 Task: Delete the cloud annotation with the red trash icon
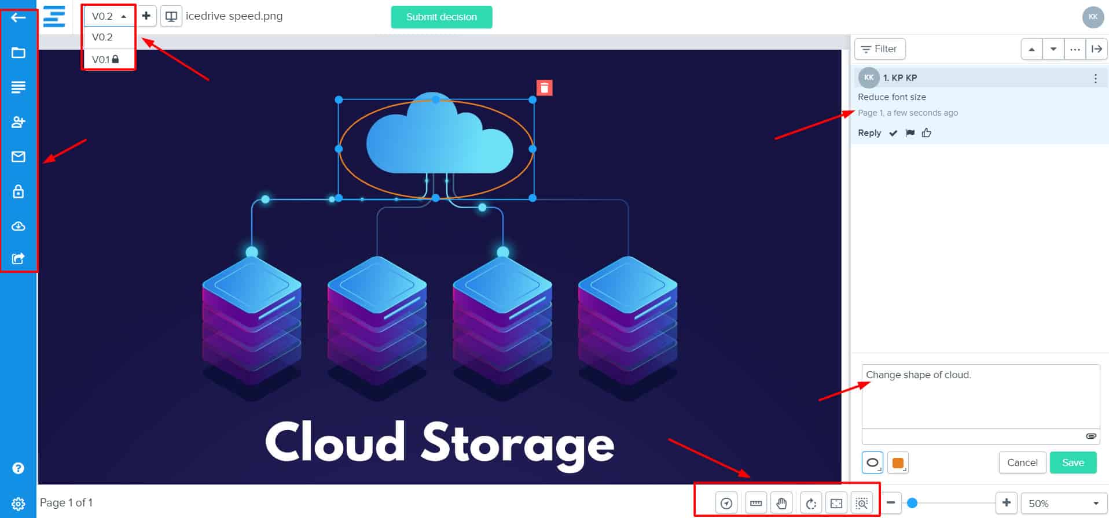pos(544,88)
